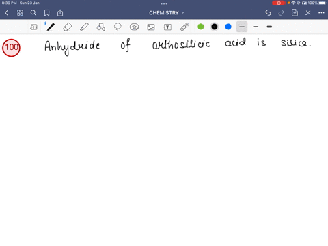Add a new page to notebook

[x=295, y=13]
